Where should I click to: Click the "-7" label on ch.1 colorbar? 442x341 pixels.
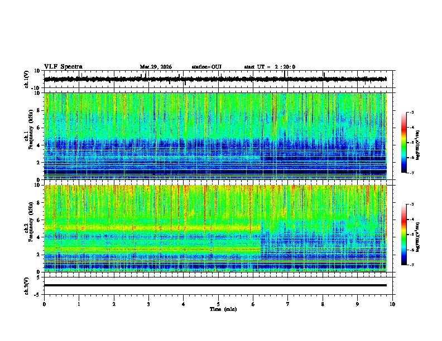pos(411,173)
